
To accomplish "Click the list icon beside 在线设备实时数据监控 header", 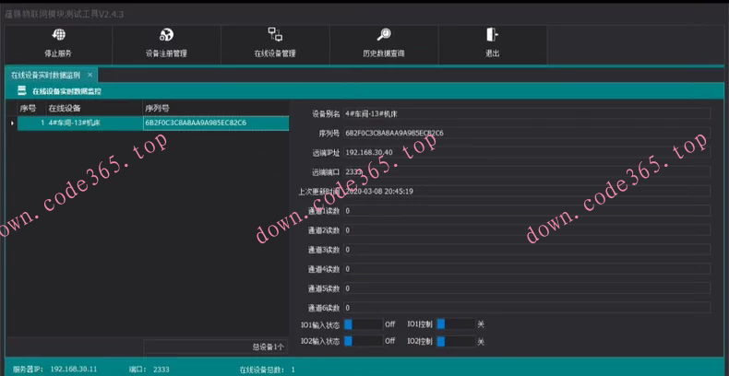I will 21,91.
